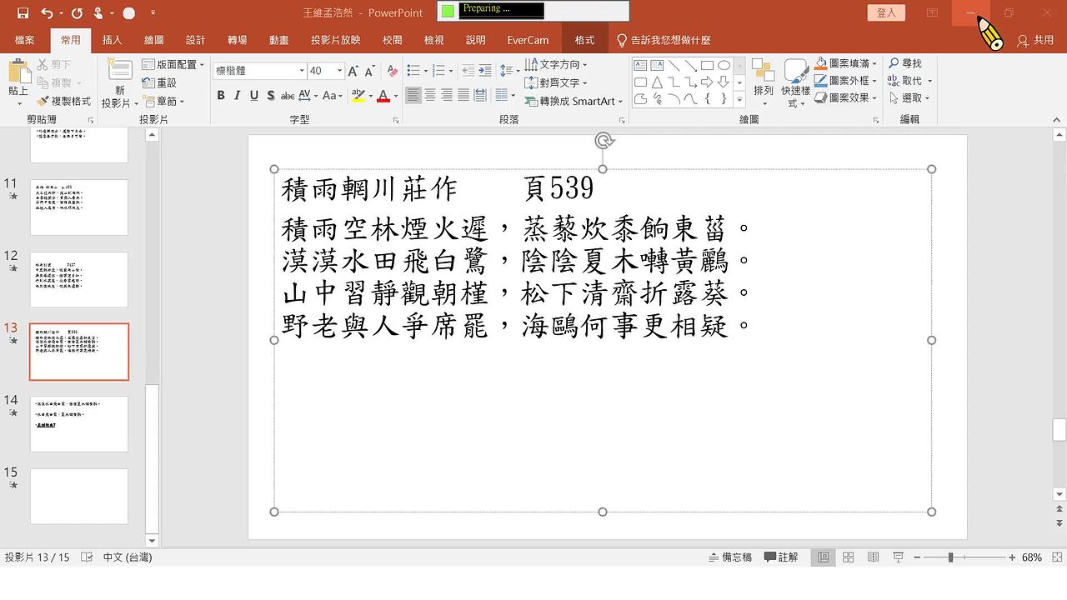Switch to 動畫 animations tab
This screenshot has width=1067, height=600.
pyautogui.click(x=279, y=40)
